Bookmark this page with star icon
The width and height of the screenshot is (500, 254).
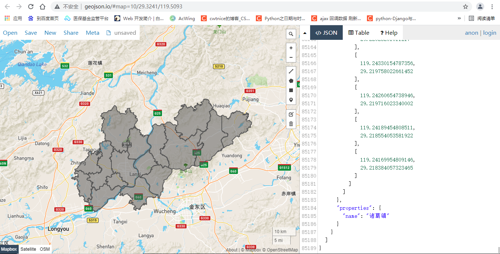[x=466, y=7]
